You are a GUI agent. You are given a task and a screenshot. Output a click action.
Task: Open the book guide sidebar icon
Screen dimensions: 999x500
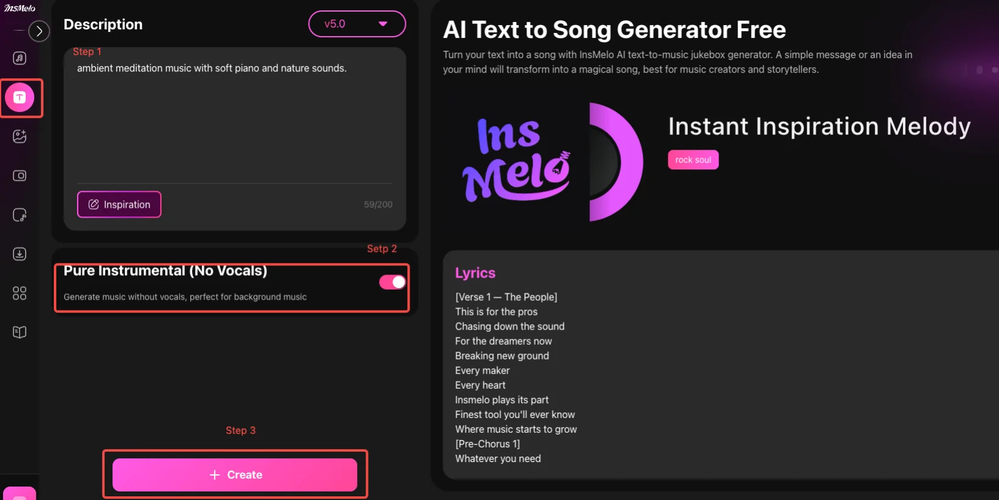click(20, 333)
